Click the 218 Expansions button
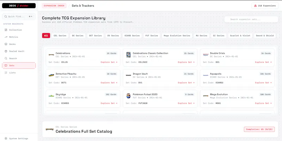 265,6
